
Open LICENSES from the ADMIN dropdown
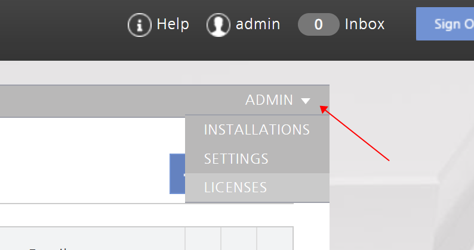[235, 187]
